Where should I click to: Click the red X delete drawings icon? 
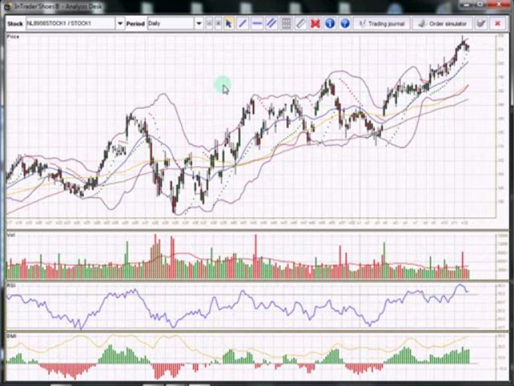(315, 24)
